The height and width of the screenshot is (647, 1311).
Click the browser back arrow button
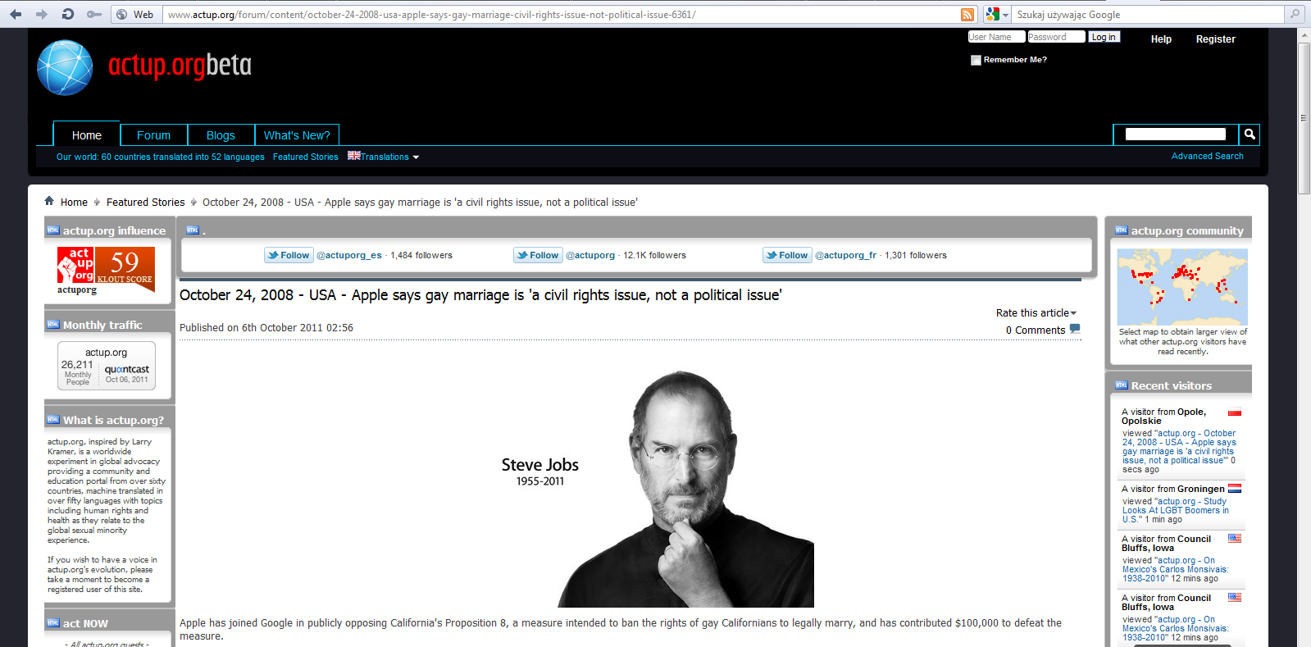[16, 14]
